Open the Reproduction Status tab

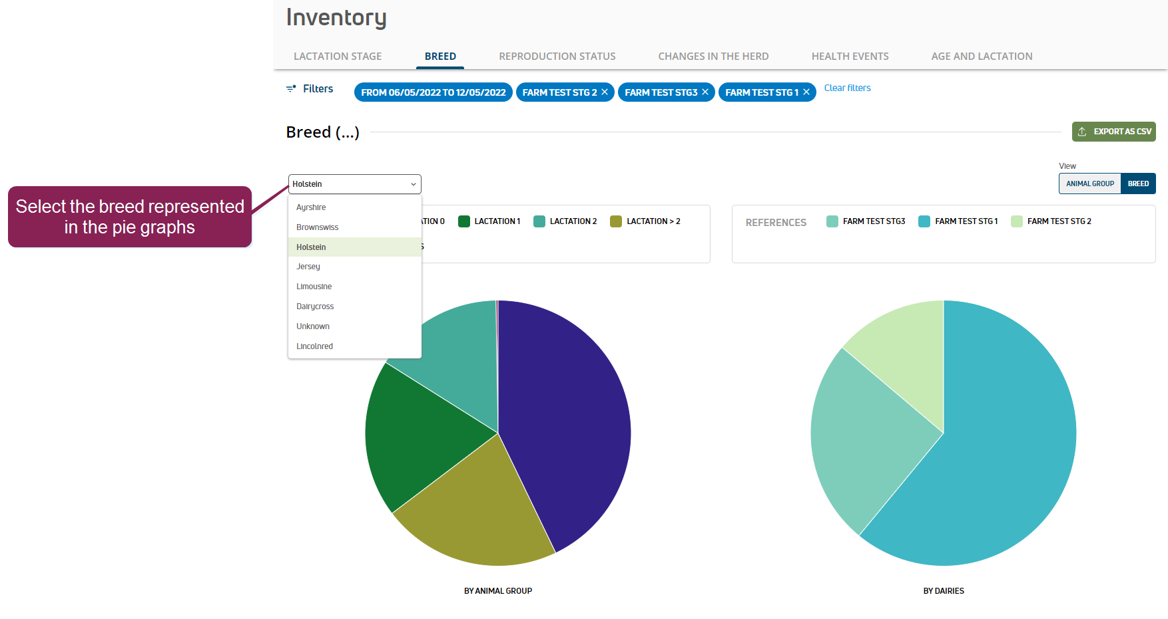click(x=557, y=57)
